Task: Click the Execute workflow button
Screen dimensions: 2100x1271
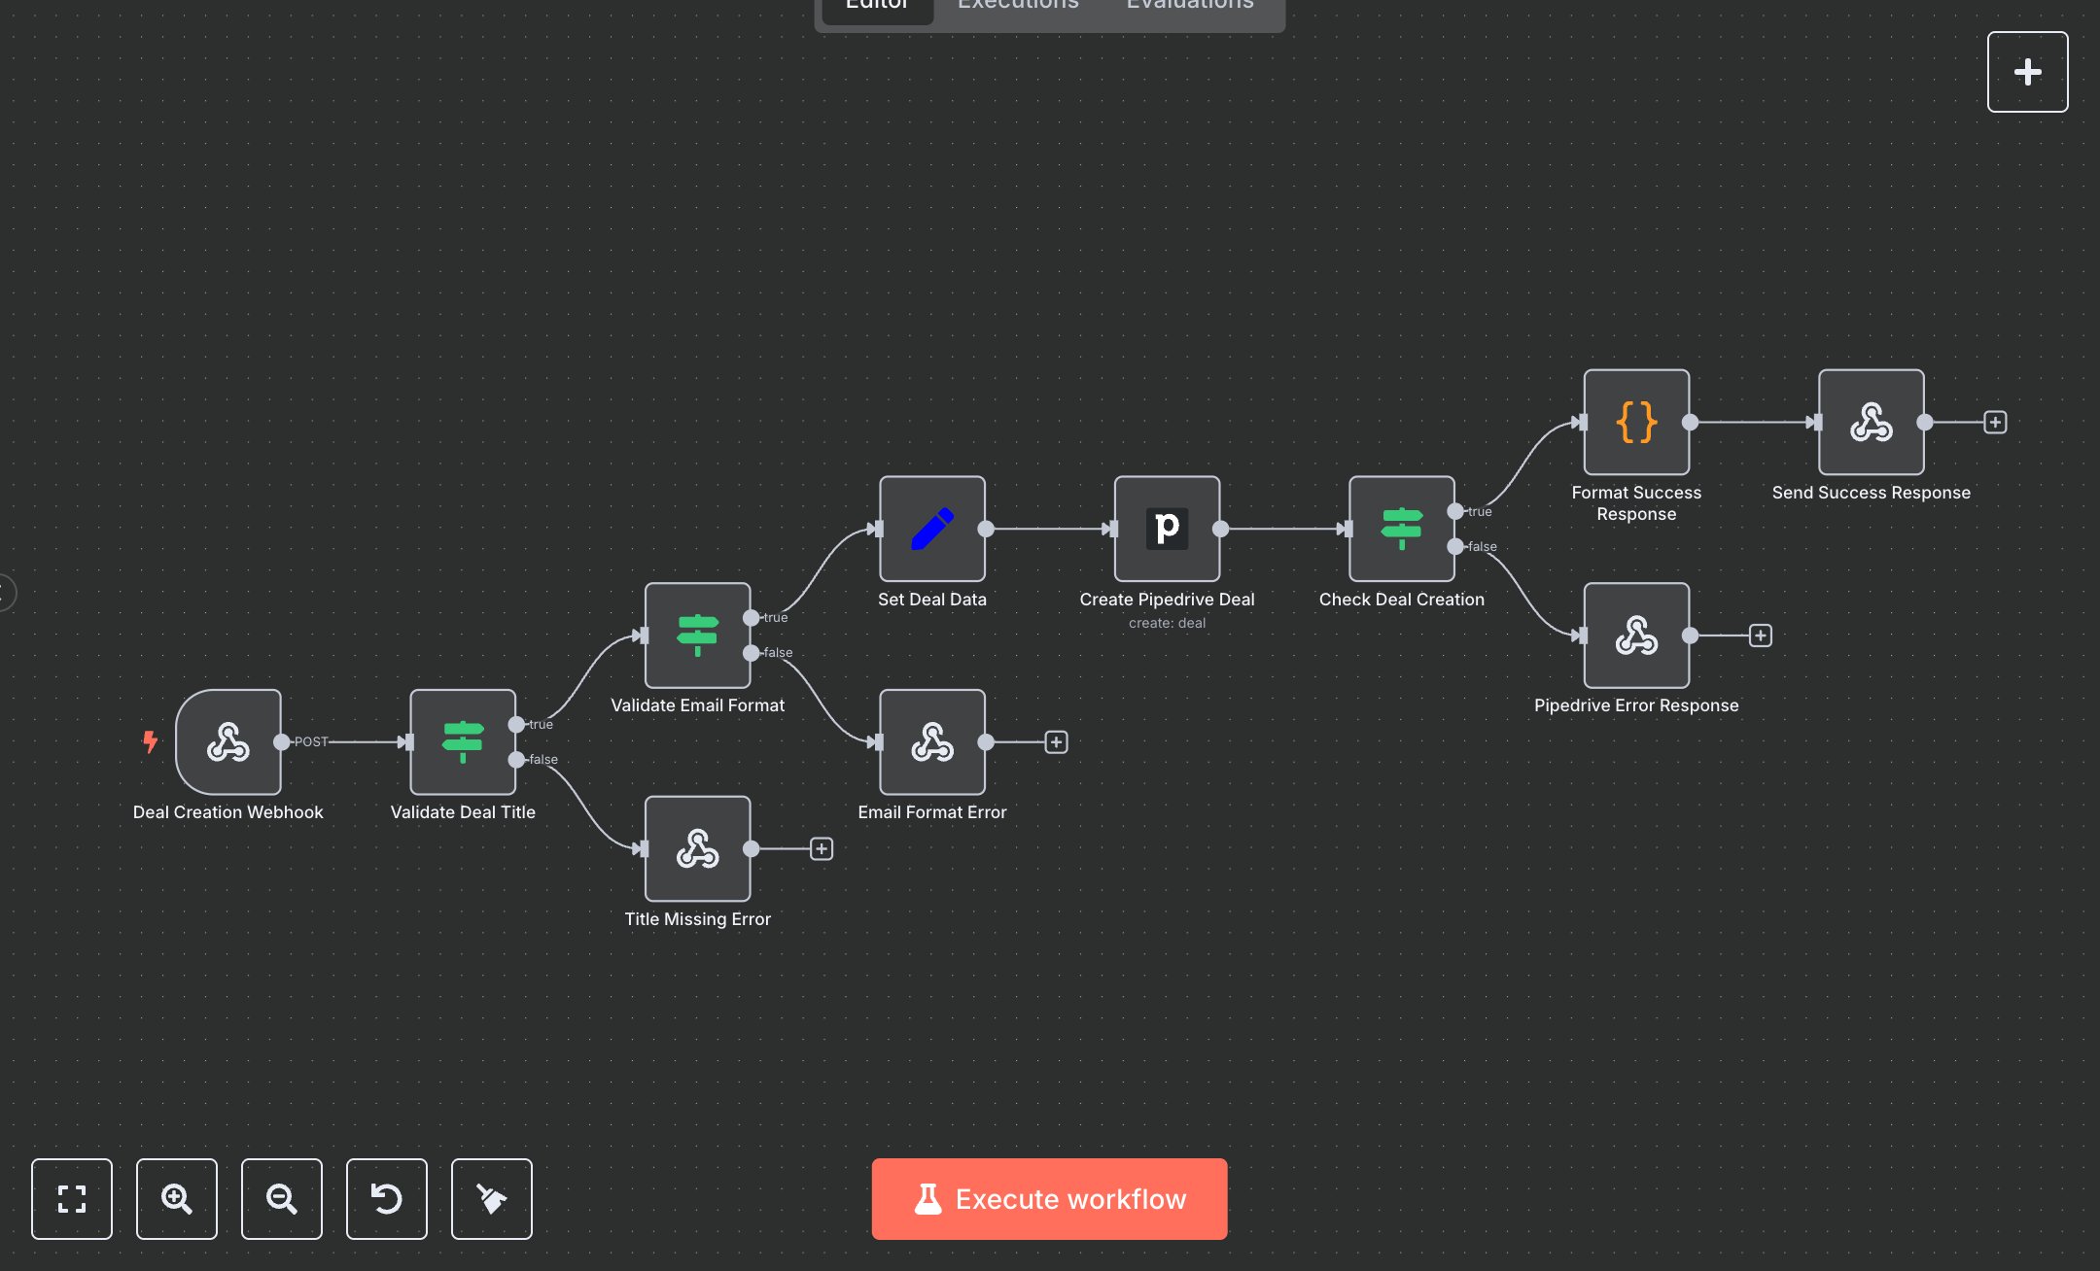Action: click(x=1050, y=1199)
